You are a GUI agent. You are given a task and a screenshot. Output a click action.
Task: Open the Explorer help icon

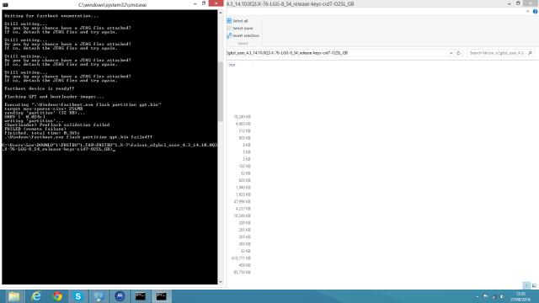[x=535, y=12]
